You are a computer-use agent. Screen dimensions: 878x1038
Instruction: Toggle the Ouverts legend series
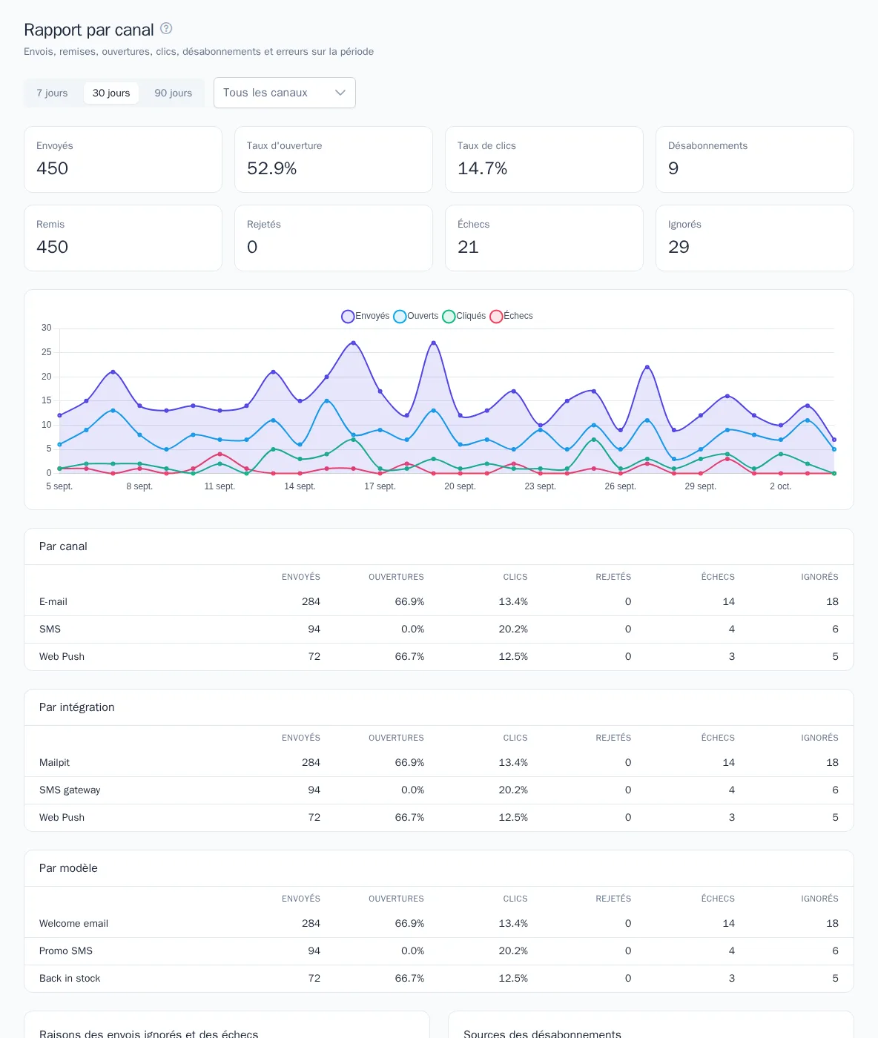pyautogui.click(x=415, y=316)
